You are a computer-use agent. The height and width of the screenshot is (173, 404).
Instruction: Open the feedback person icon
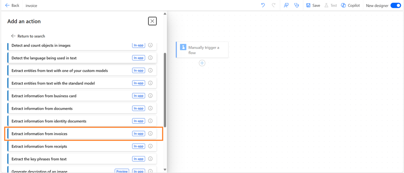point(286,5)
